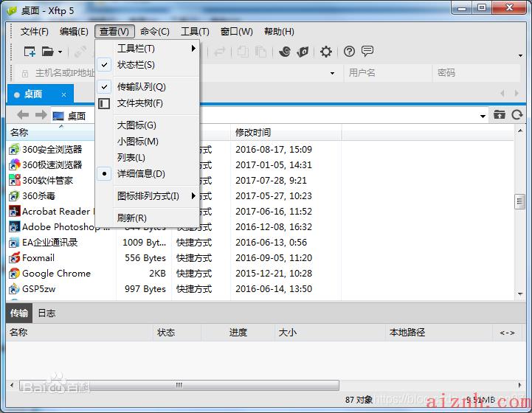Click the 密码 input field
This screenshot has height=413, width=532.
(x=477, y=72)
